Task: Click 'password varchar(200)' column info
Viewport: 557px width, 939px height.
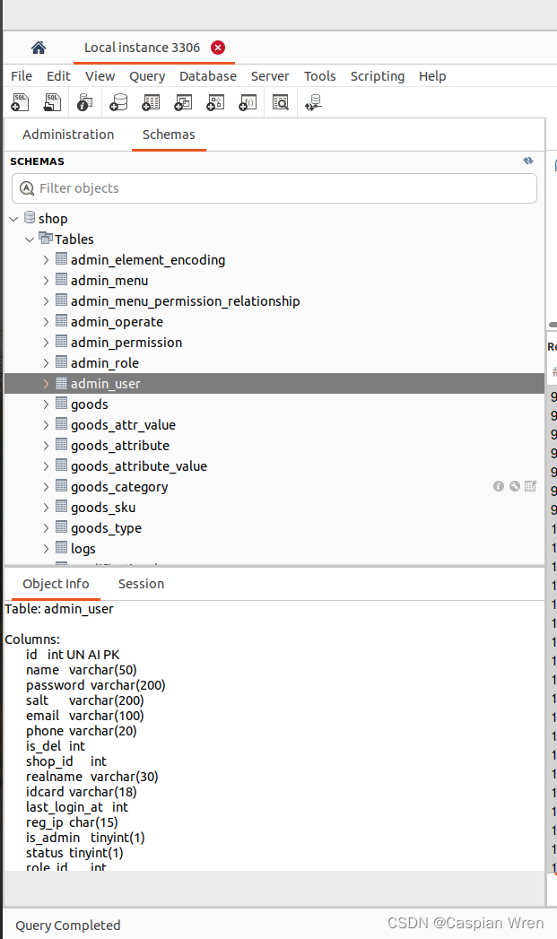Action: pos(96,685)
